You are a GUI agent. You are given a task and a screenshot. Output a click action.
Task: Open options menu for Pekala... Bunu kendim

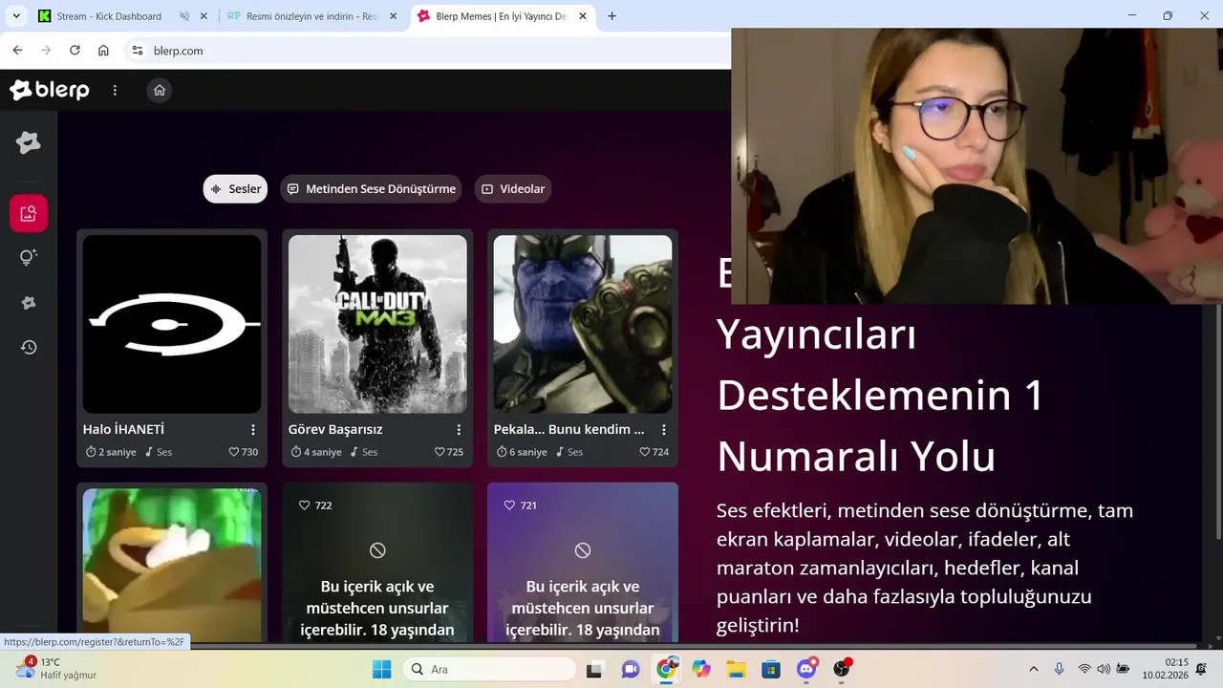tap(664, 430)
